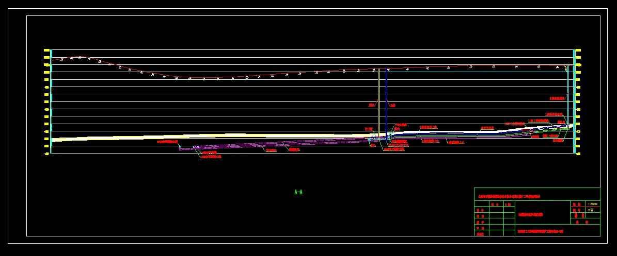Select the green A-A section label
Viewport: 617px width, 256px height.
pos(298,192)
